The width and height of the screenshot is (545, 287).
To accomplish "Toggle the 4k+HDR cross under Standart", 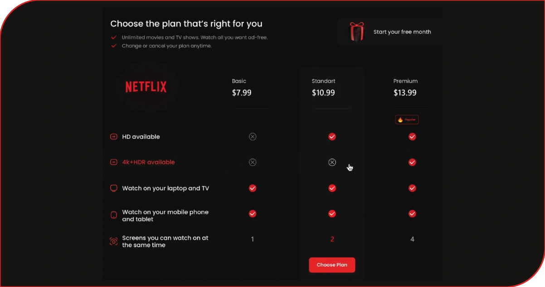I will (x=332, y=162).
